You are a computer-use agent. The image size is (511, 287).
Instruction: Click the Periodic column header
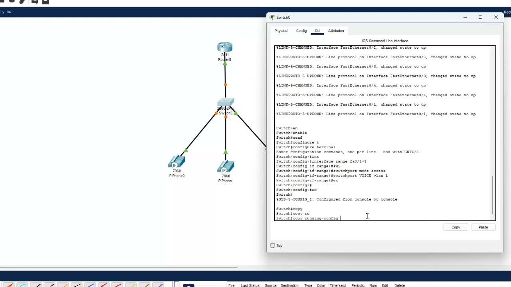point(358,285)
